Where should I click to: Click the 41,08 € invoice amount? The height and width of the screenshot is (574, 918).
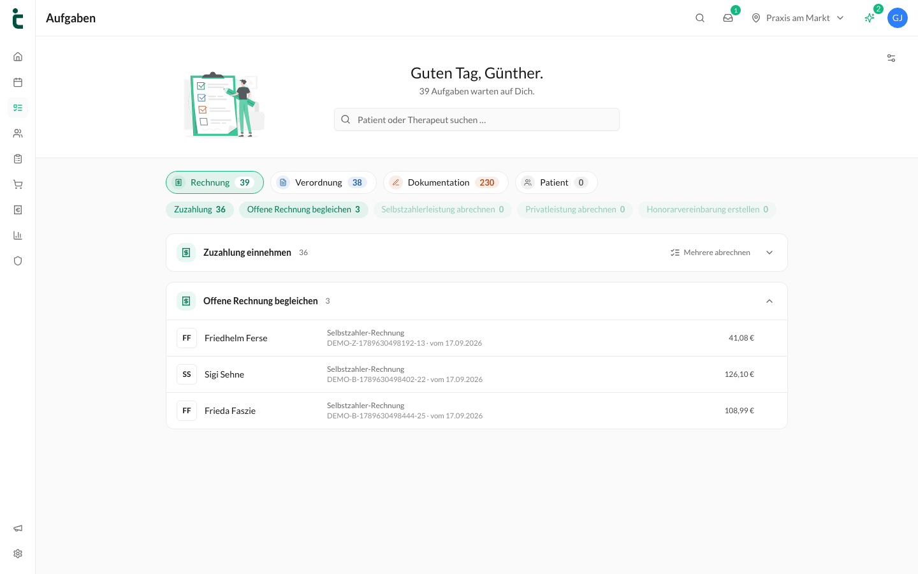(741, 338)
